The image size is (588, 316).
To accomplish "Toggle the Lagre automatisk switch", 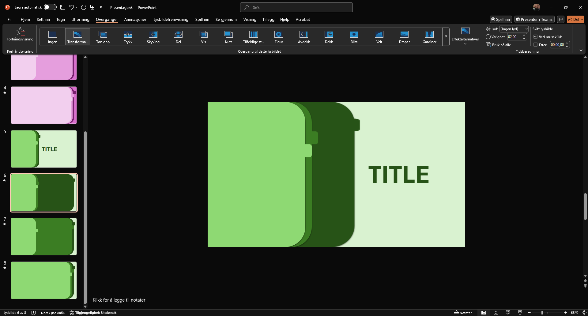I will [50, 7].
